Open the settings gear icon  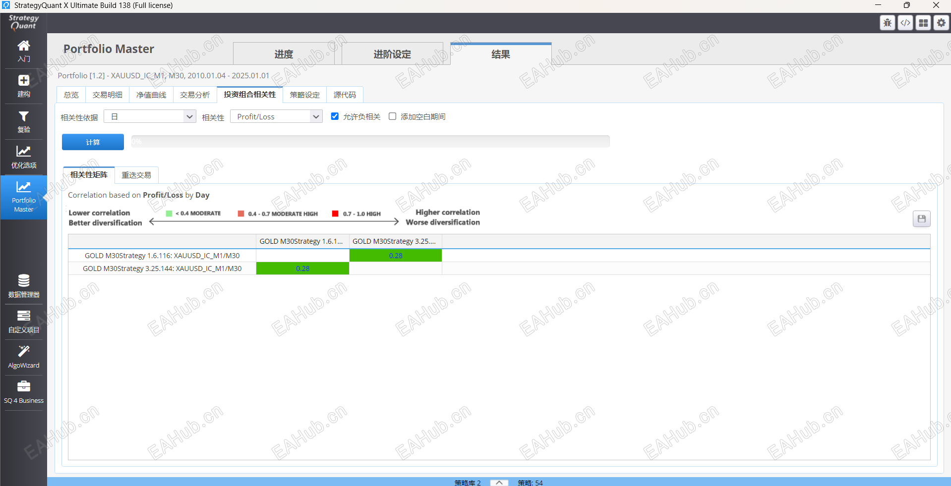point(941,23)
